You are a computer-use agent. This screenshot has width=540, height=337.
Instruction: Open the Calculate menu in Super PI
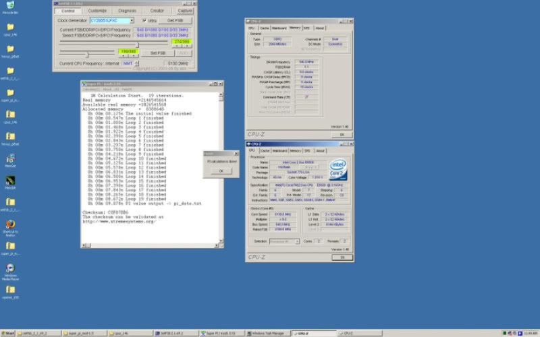pyautogui.click(x=91, y=90)
